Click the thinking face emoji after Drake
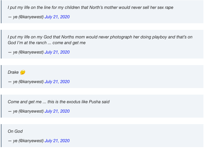The image size is (205, 150). [23, 72]
